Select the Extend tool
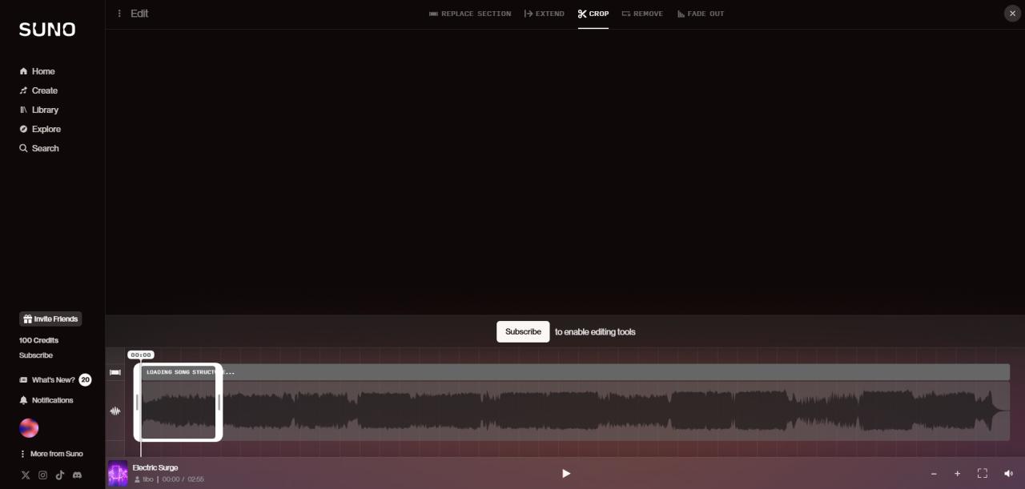The width and height of the screenshot is (1025, 489). coord(545,14)
